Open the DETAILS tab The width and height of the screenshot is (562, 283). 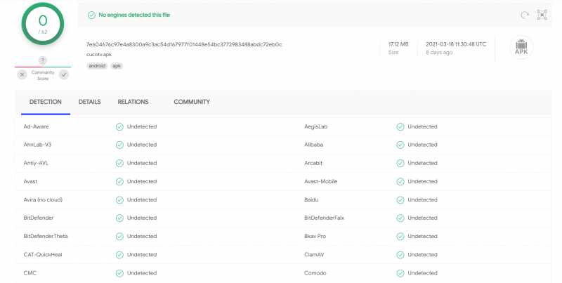click(90, 102)
